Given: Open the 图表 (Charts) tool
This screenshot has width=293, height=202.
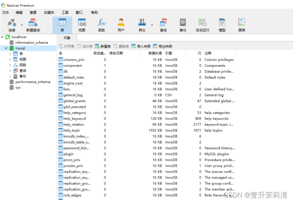Looking at the screenshot, I should click(242, 25).
